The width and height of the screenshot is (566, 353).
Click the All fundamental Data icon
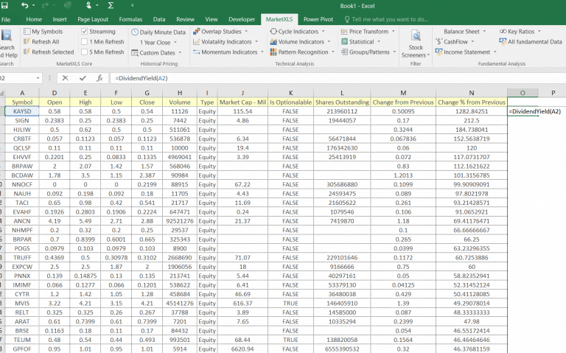tap(503, 41)
